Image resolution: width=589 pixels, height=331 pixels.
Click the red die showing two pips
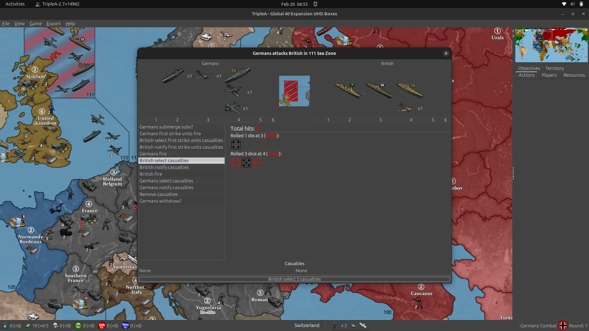[256, 162]
